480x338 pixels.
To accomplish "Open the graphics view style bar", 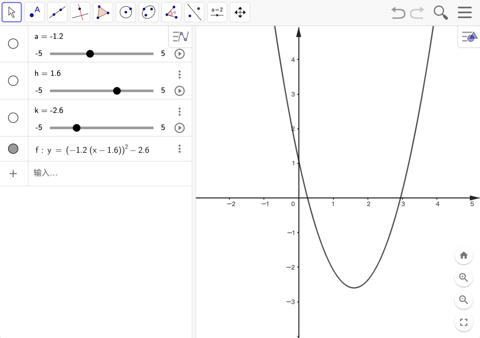I will point(469,37).
